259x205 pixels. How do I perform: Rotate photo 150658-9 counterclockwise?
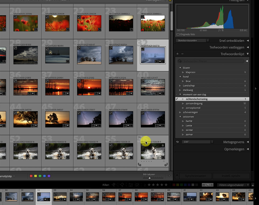coord(139,164)
